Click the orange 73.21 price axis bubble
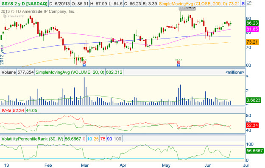This screenshot has height=168, width=265. (252, 42)
